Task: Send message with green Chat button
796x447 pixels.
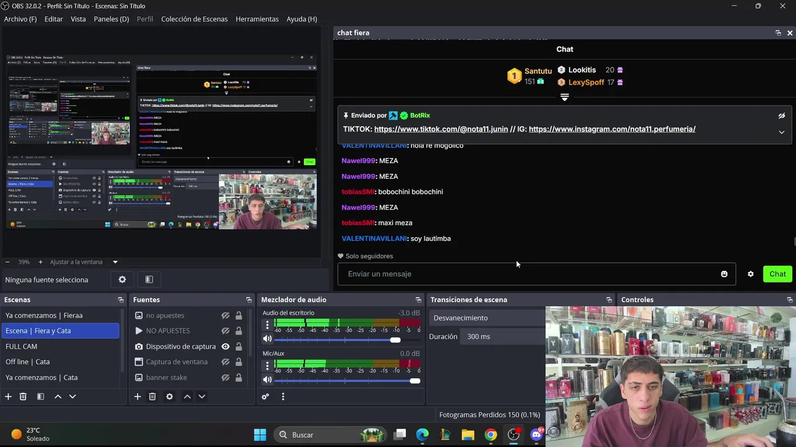Action: pos(777,274)
